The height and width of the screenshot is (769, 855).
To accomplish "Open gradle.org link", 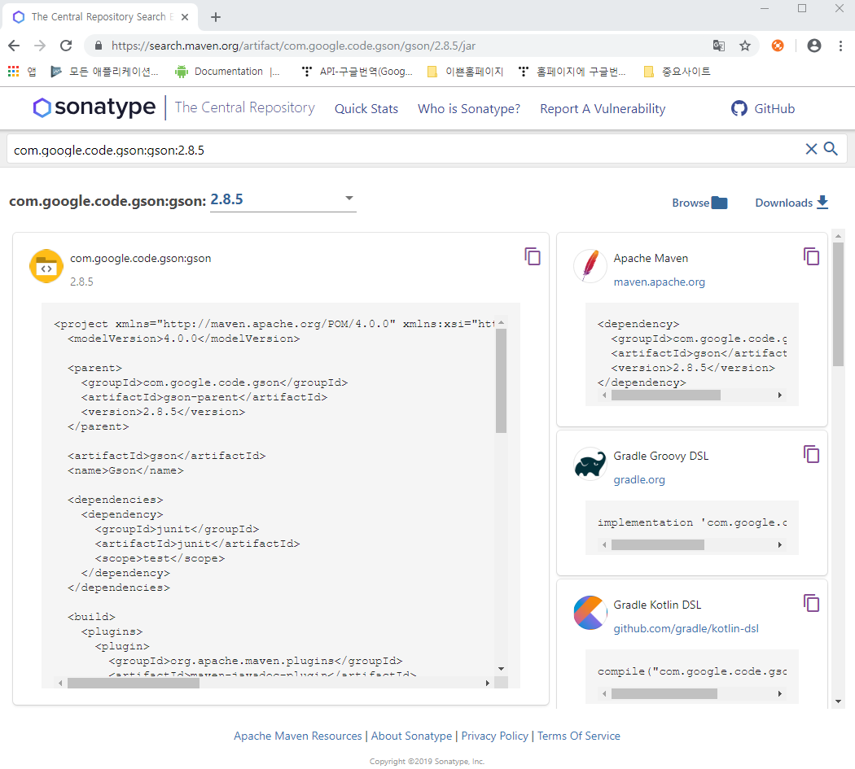I will [x=639, y=479].
